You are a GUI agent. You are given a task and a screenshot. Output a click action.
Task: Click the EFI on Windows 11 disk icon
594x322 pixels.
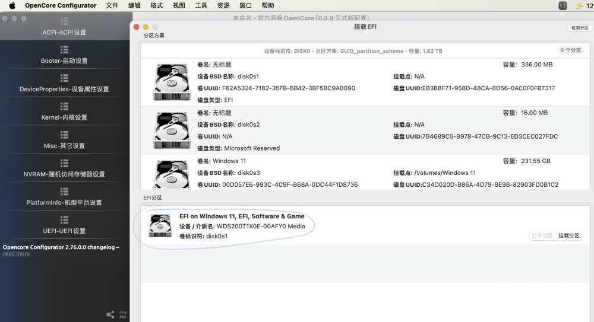coord(160,226)
